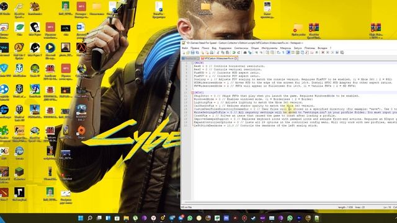
Task: Click the line starting with WindowedMode = 0
Action: (253, 99)
